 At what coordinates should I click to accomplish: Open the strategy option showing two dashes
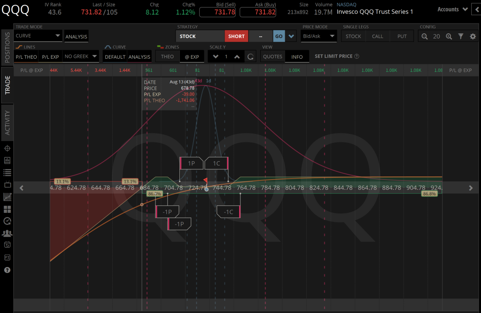[260, 36]
